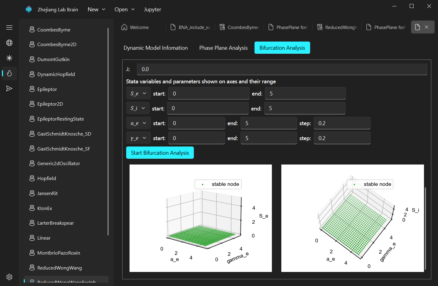Click the γ_e start input field
438x286 pixels.
pyautogui.click(x=197, y=138)
